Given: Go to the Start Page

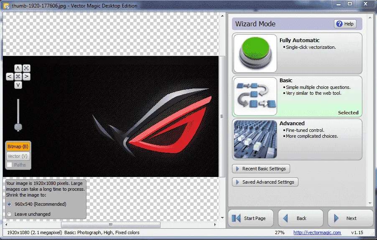Looking at the screenshot, I should coord(251,218).
